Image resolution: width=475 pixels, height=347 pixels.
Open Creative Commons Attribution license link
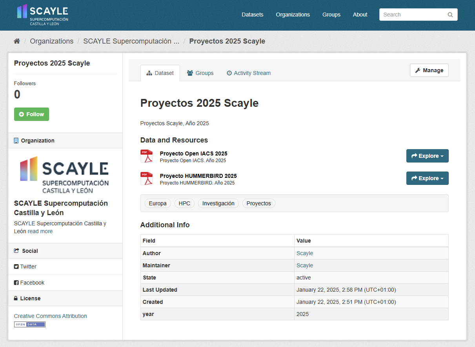click(x=51, y=316)
